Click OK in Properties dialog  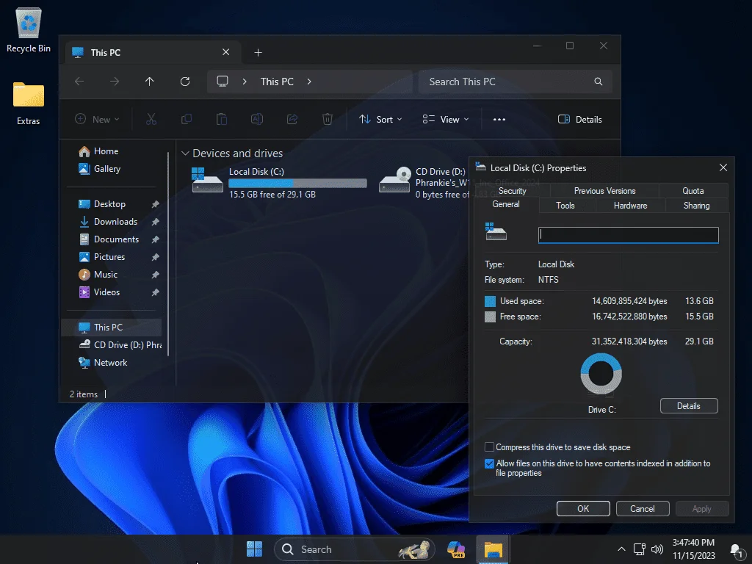click(x=583, y=508)
